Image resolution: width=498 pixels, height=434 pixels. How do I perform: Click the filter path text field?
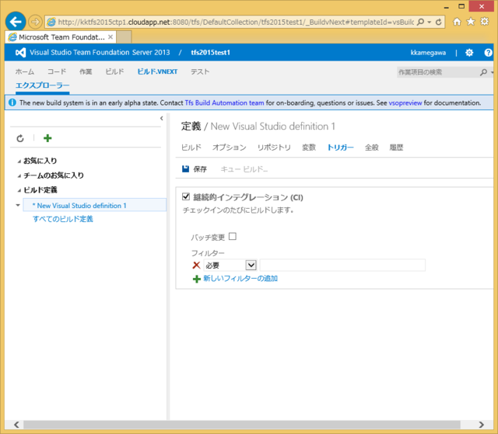(342, 265)
